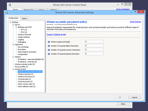Focus the required numeric characters field

tap(94, 50)
